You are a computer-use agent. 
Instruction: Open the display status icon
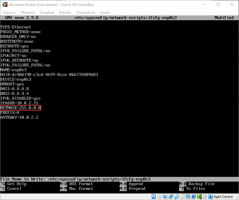tap(187, 196)
